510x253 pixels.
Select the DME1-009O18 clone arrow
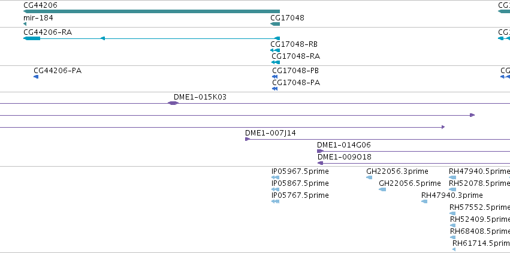tap(321, 163)
